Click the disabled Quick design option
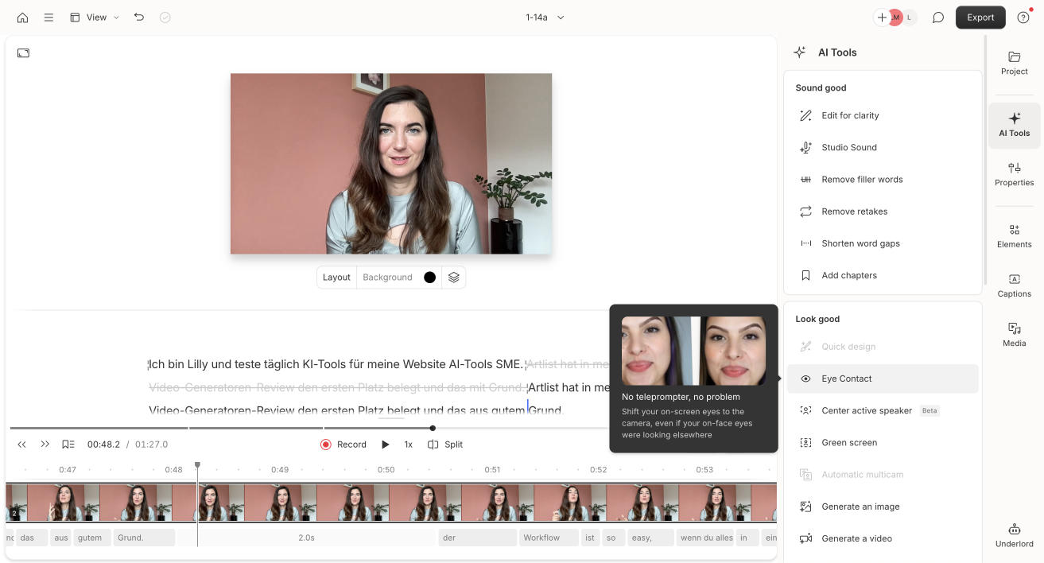Image resolution: width=1044 pixels, height=563 pixels. tap(883, 347)
